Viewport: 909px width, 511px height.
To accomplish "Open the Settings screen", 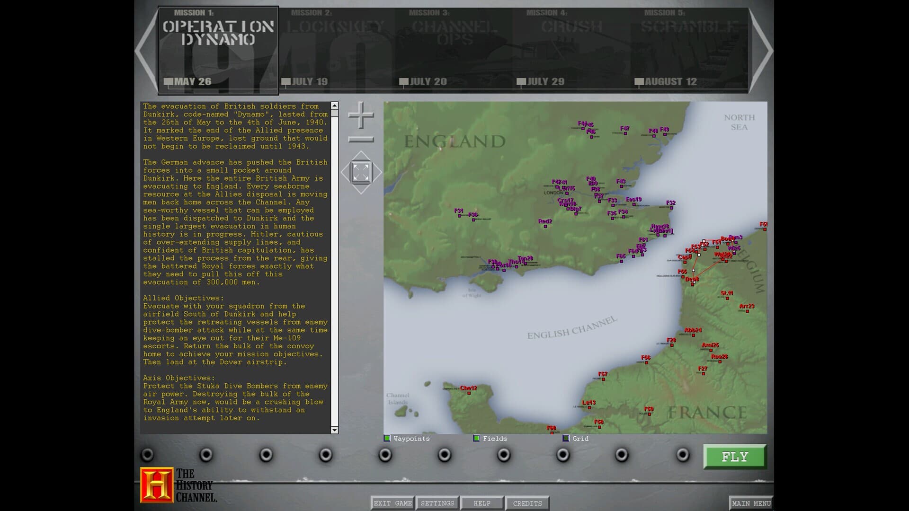I will click(x=437, y=503).
